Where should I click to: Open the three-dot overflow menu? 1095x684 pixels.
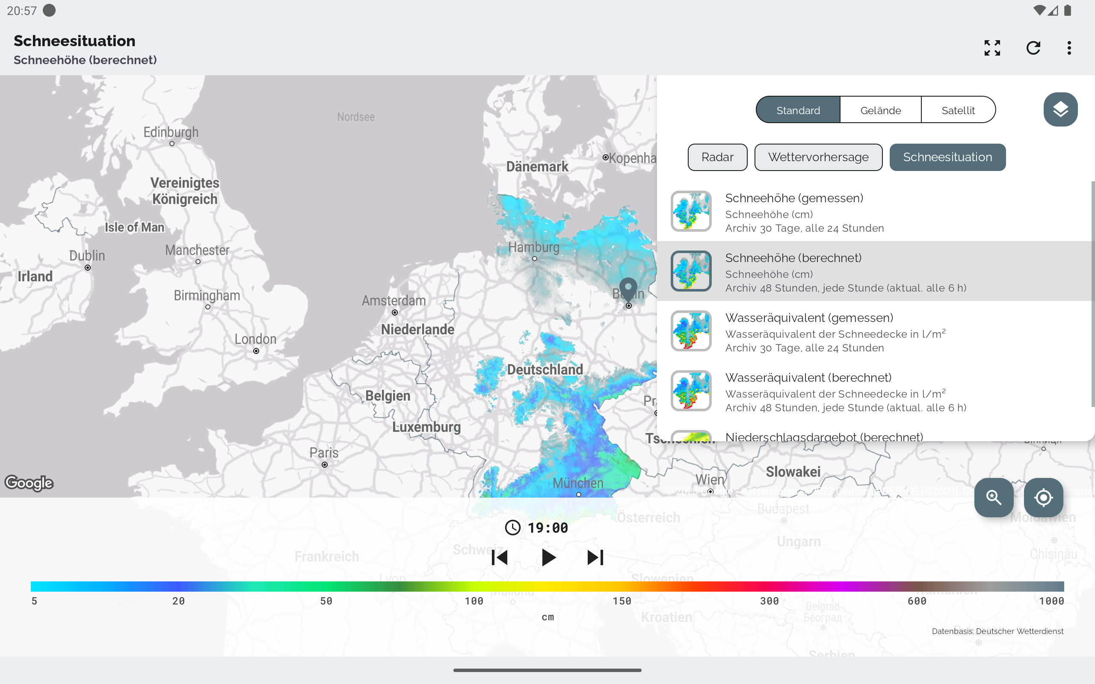point(1069,48)
